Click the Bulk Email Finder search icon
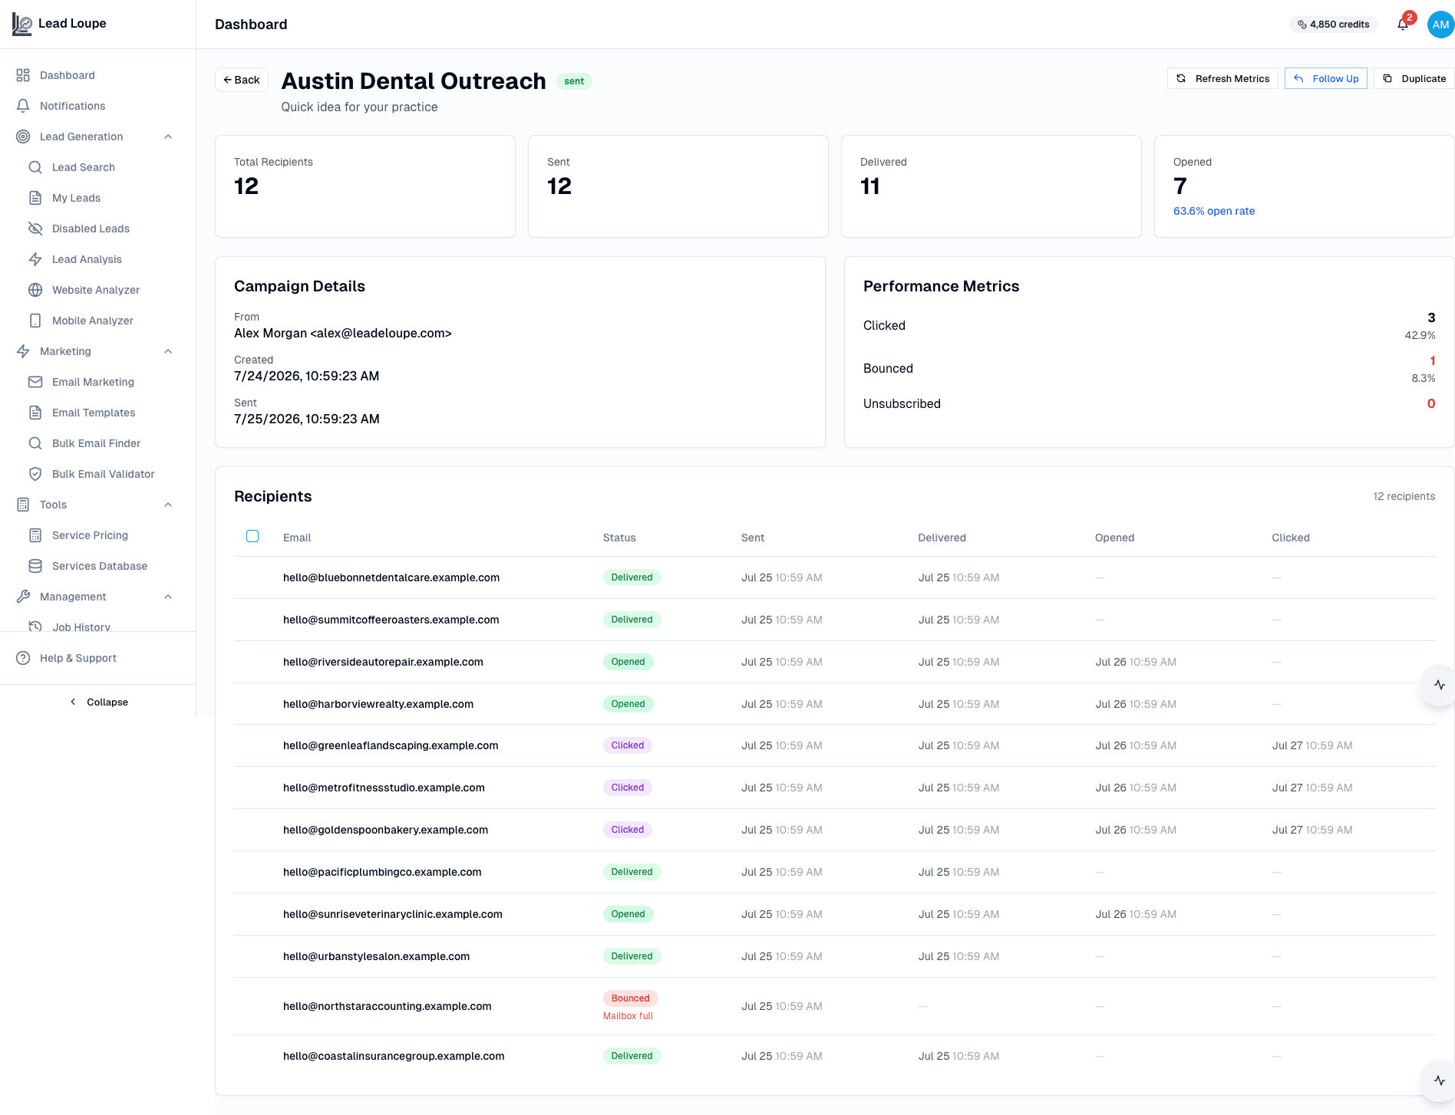1455x1115 pixels. coord(35,443)
